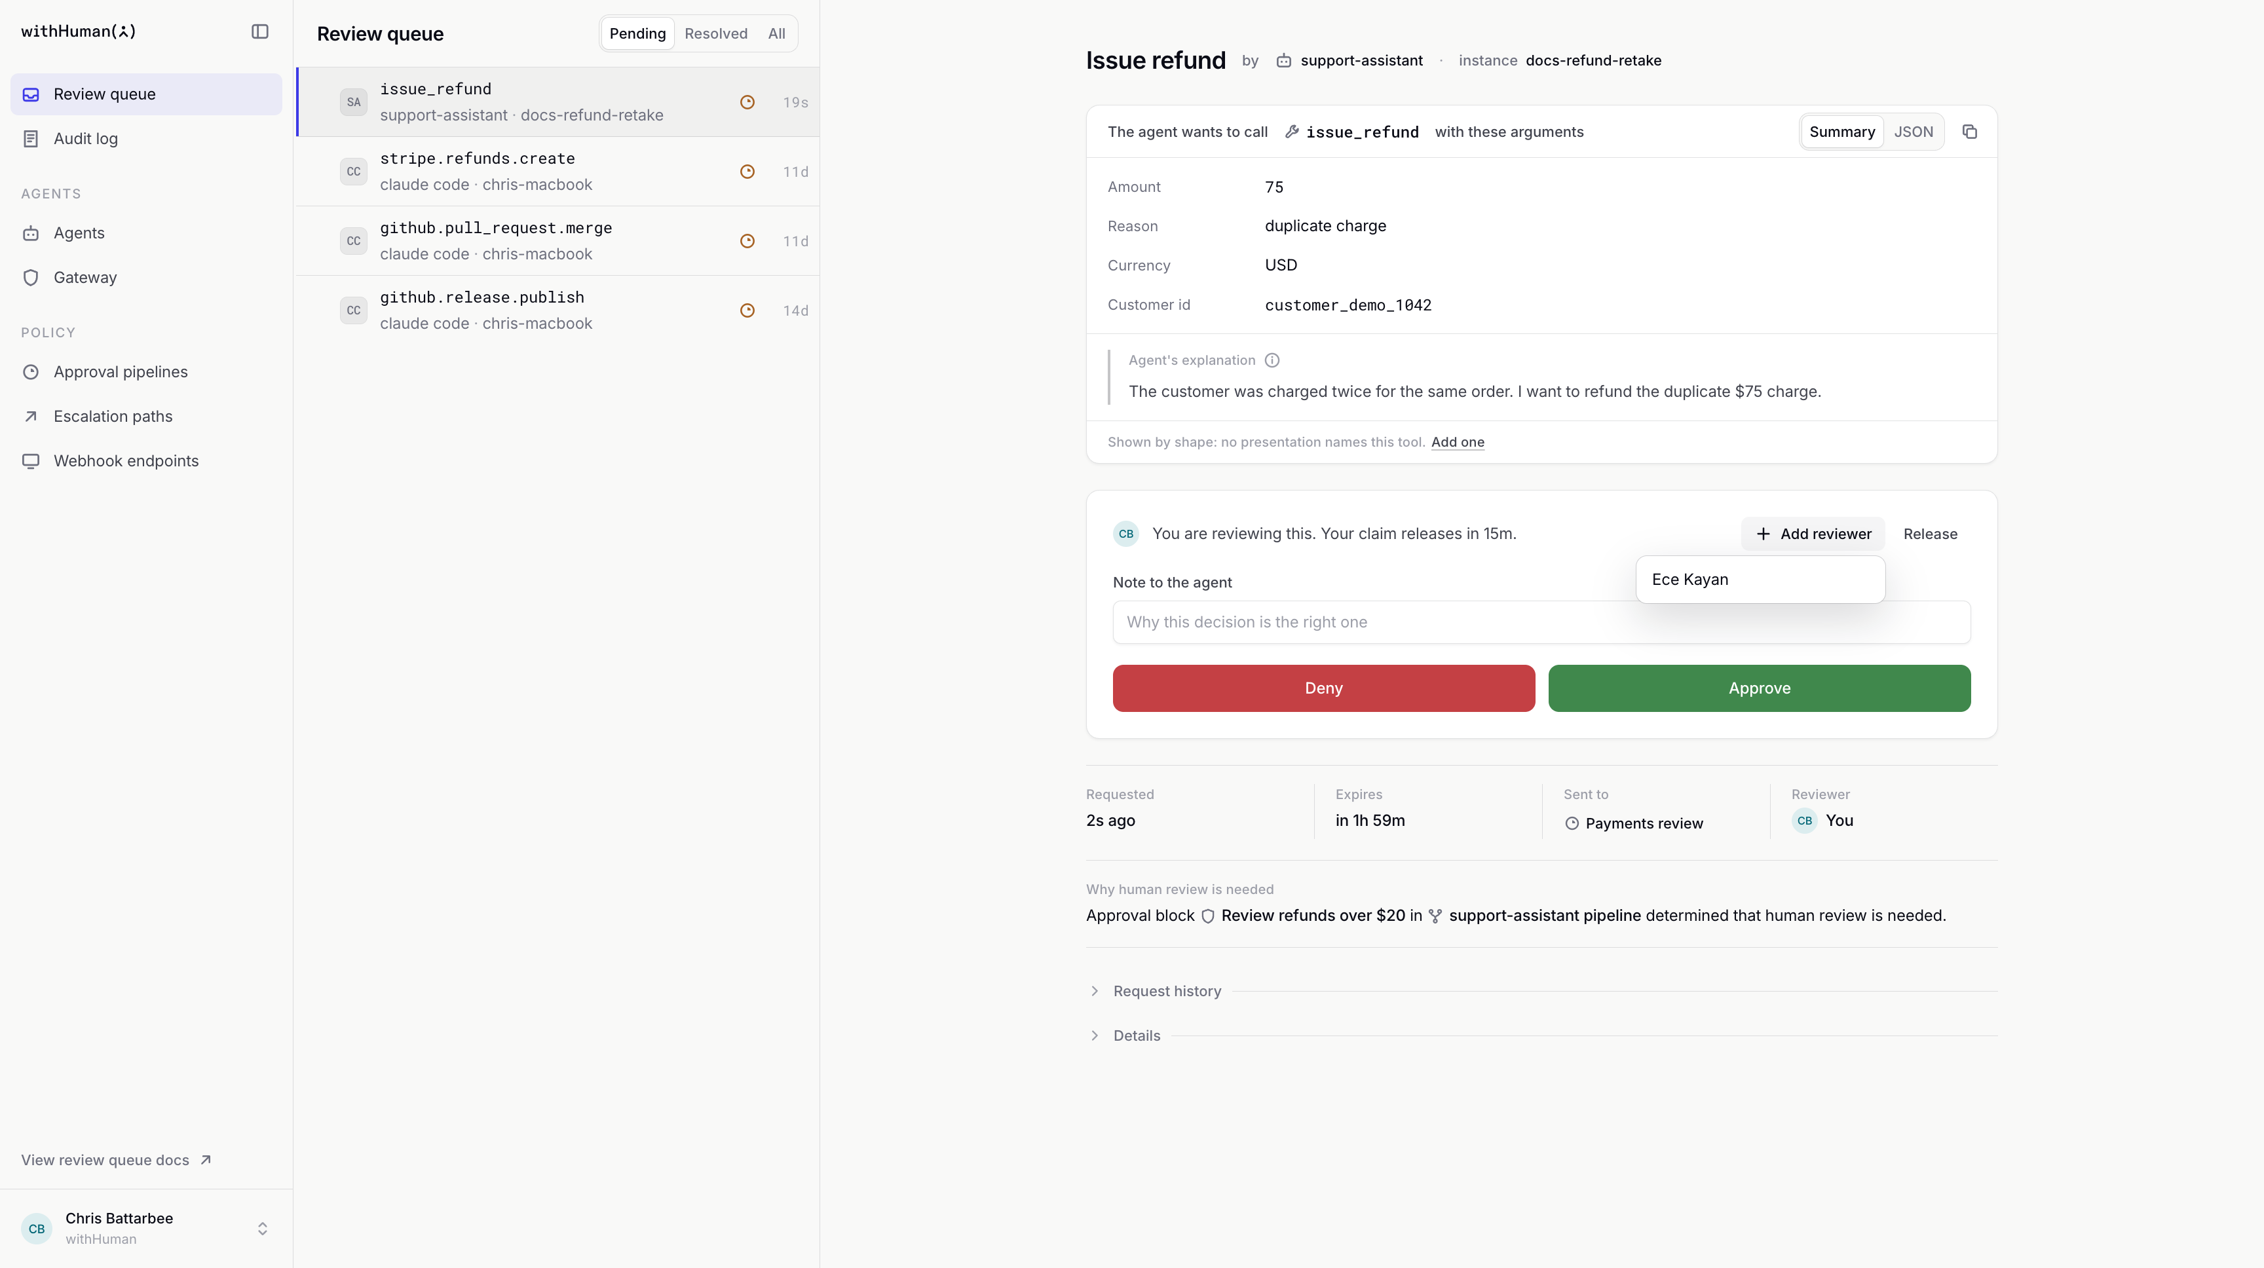Viewport: 2264px width, 1268px height.
Task: Open the Payments review pipeline link
Action: 1634,823
